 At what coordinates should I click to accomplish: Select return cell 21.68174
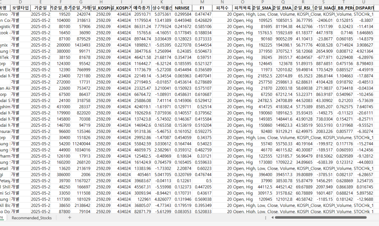162,57
